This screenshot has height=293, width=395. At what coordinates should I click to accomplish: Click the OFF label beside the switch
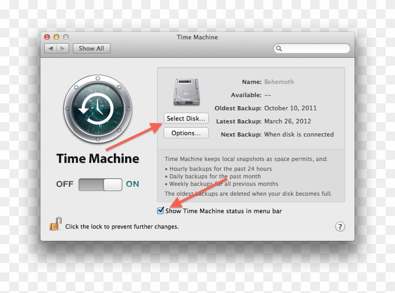(x=65, y=184)
